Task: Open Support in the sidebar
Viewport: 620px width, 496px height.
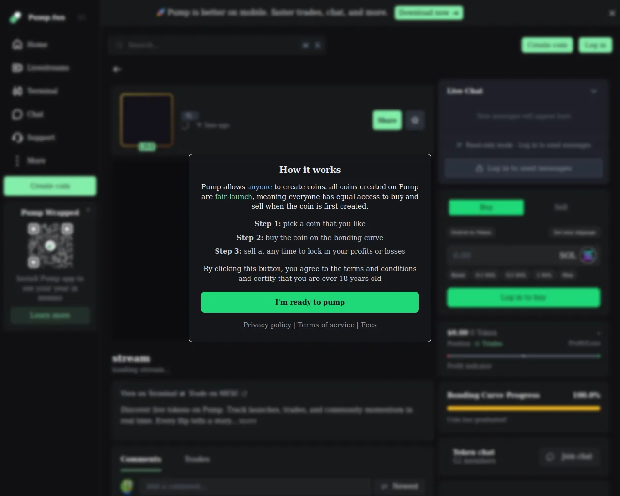Action: [x=33, y=138]
